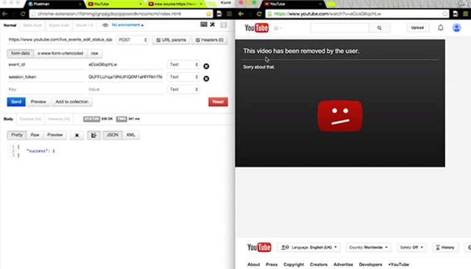Open YouTube guide hamburger menu
This screenshot has height=269, width=471.
(x=277, y=28)
